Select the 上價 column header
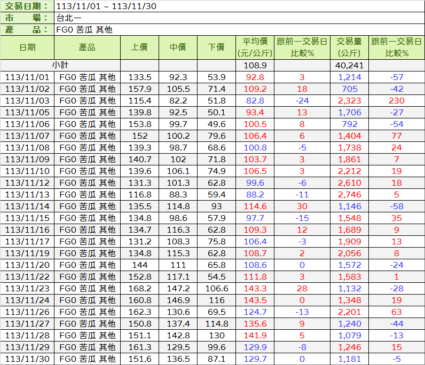Viewport: 425px width, 365px height. pos(139,47)
